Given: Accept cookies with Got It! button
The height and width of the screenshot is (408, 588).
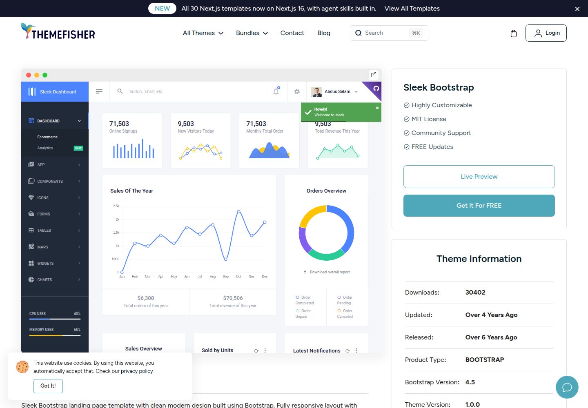Looking at the screenshot, I should [x=48, y=386].
